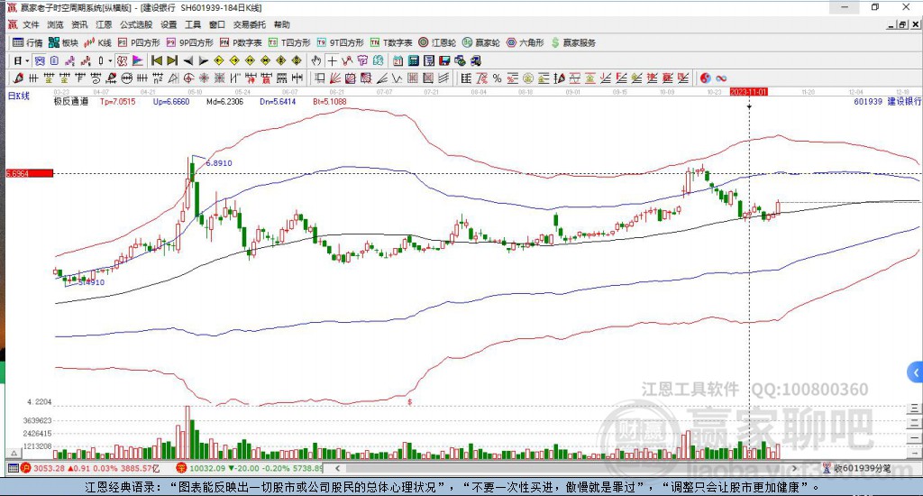Click the 板块 sector toolbar button
Screen dimensions: 923x496
coord(63,42)
